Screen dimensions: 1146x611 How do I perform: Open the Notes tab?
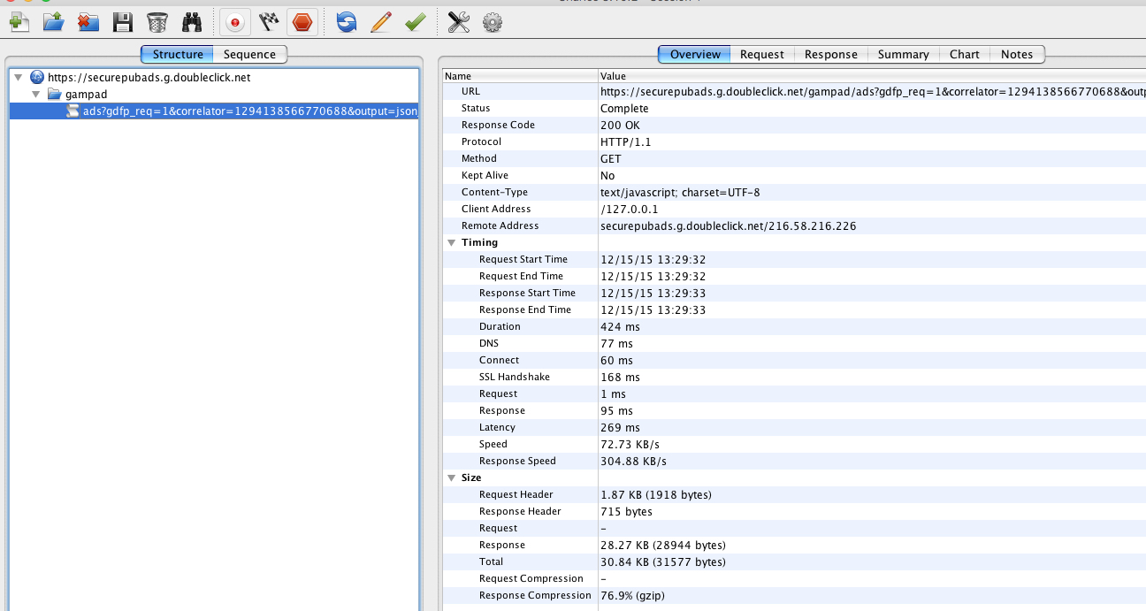coord(1017,54)
